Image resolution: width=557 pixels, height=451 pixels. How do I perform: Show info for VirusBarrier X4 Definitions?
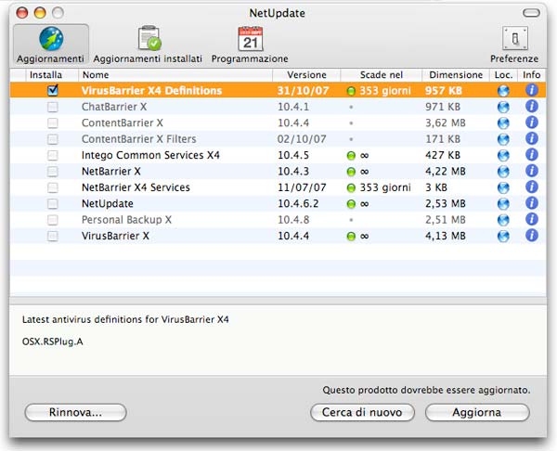[531, 90]
